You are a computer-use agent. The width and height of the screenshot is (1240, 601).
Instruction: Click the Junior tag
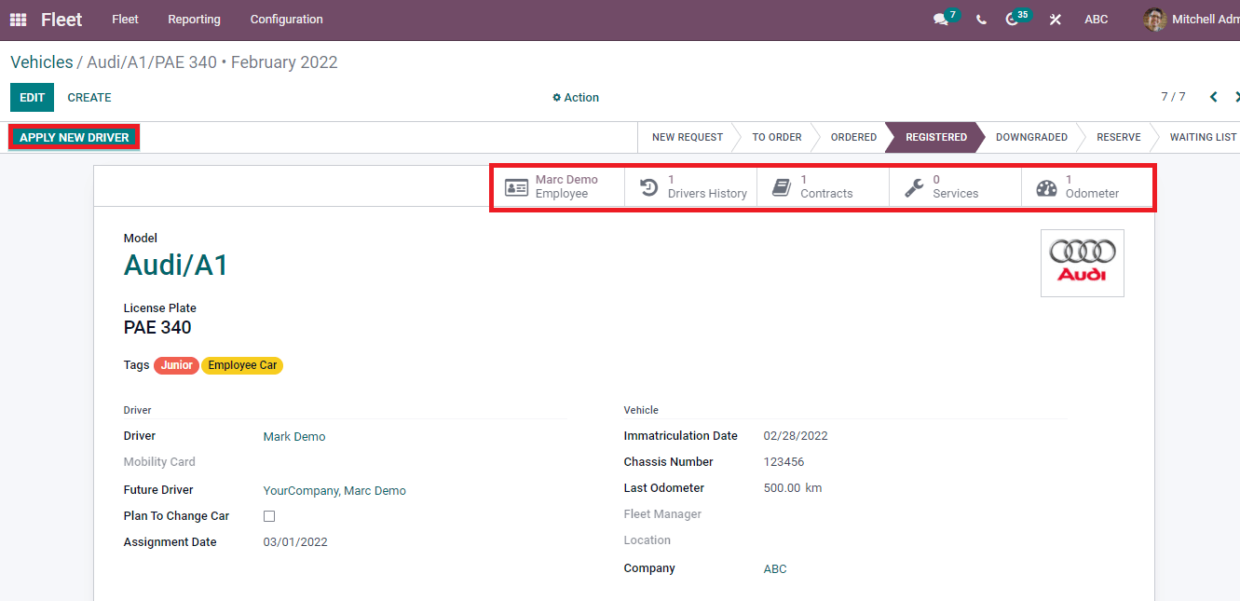point(176,365)
